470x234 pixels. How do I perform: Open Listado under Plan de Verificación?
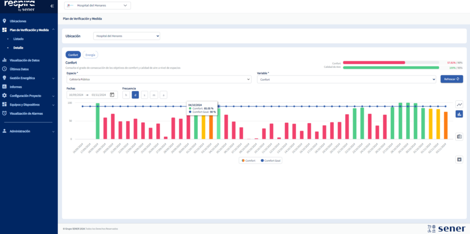pyautogui.click(x=18, y=39)
